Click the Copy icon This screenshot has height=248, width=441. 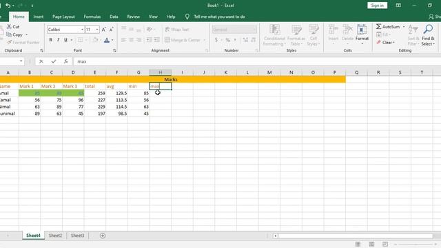[x=9, y=34]
